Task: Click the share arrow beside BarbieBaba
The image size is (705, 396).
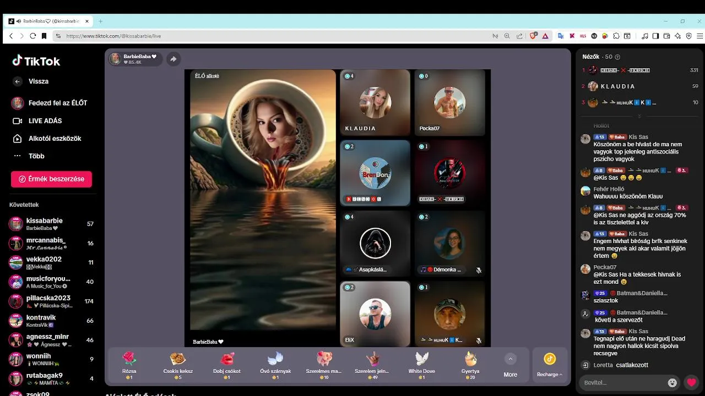Action: click(x=173, y=59)
